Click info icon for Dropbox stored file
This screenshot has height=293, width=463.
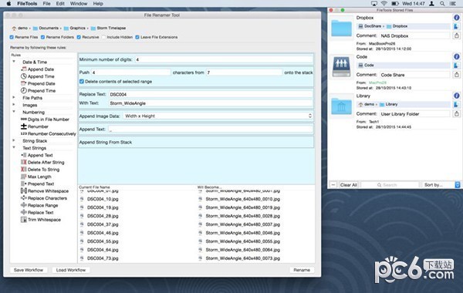coord(457,18)
